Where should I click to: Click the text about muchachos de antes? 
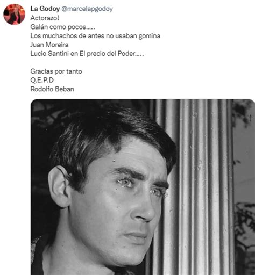(95, 36)
